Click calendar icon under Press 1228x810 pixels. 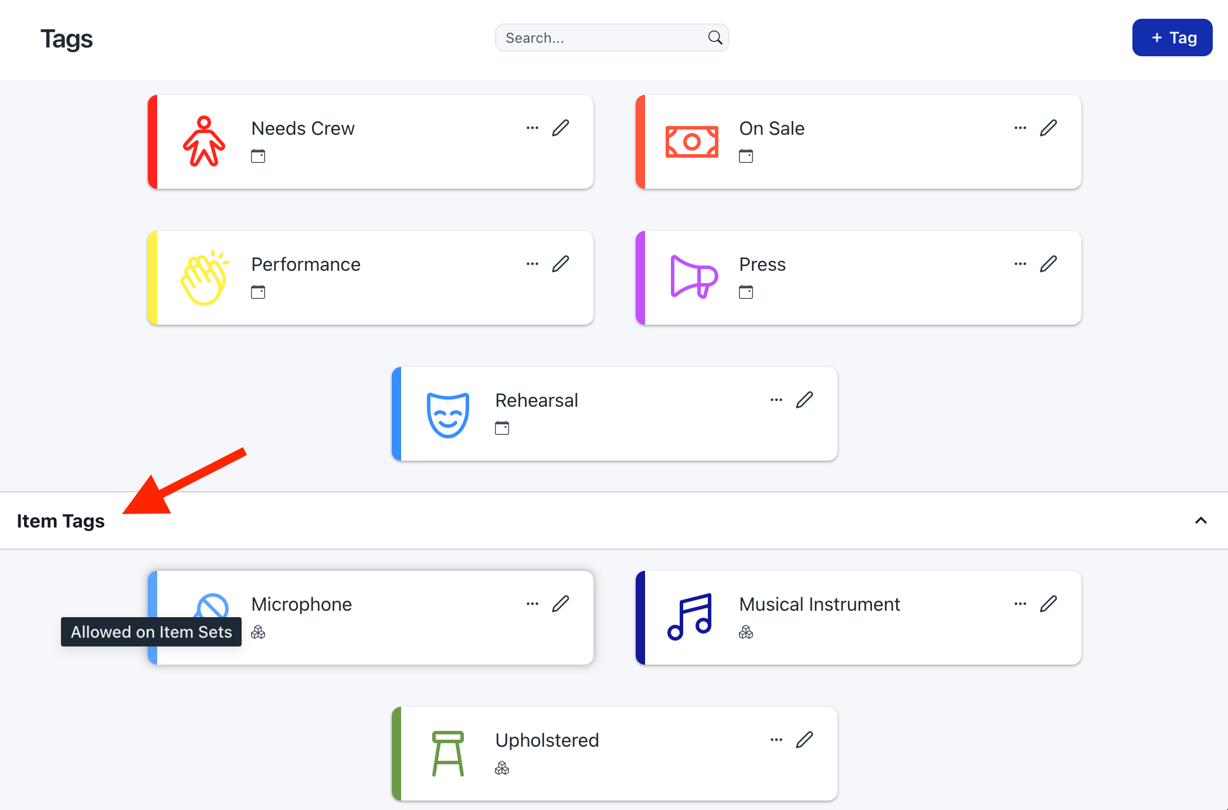746,292
